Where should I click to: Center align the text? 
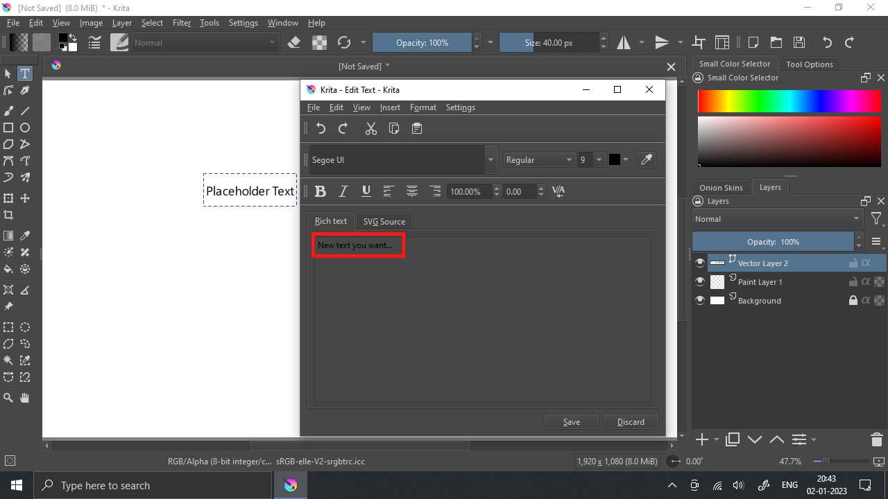coord(412,191)
